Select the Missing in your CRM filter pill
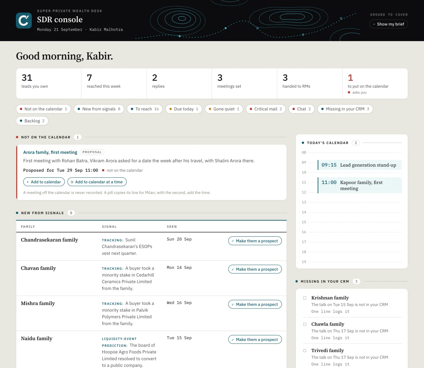Screen dimensions: 424x368 [x=345, y=109]
